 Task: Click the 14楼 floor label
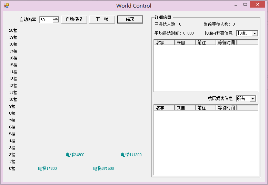point(13,72)
